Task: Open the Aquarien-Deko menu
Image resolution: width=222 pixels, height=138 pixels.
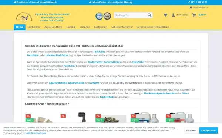Action: coord(53,27)
